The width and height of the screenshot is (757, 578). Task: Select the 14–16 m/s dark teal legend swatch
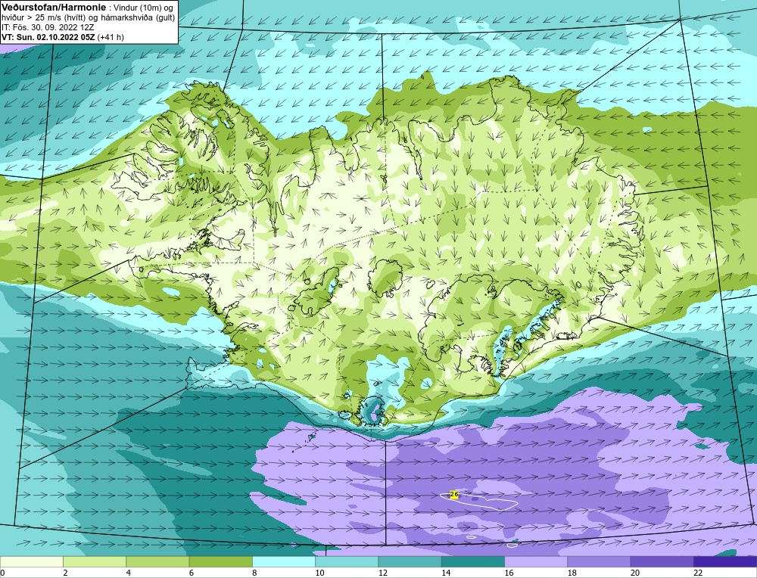(x=472, y=562)
